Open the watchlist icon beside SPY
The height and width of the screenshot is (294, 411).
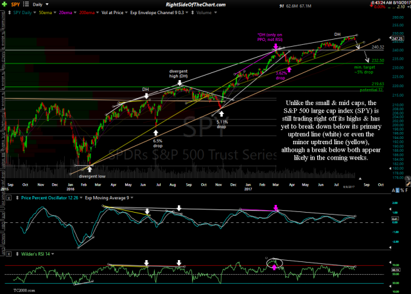point(26,4)
